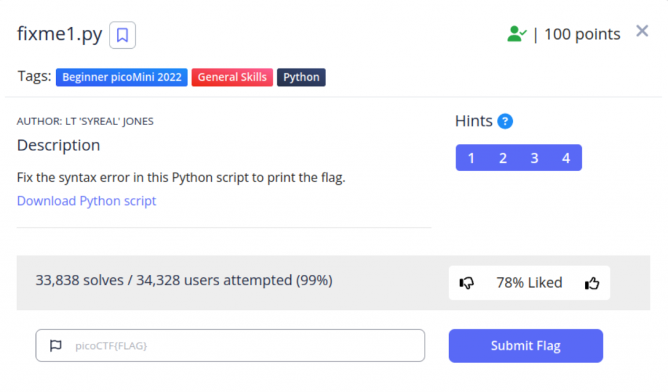Open the Hints help question mark
This screenshot has width=668, height=392.
tap(505, 121)
